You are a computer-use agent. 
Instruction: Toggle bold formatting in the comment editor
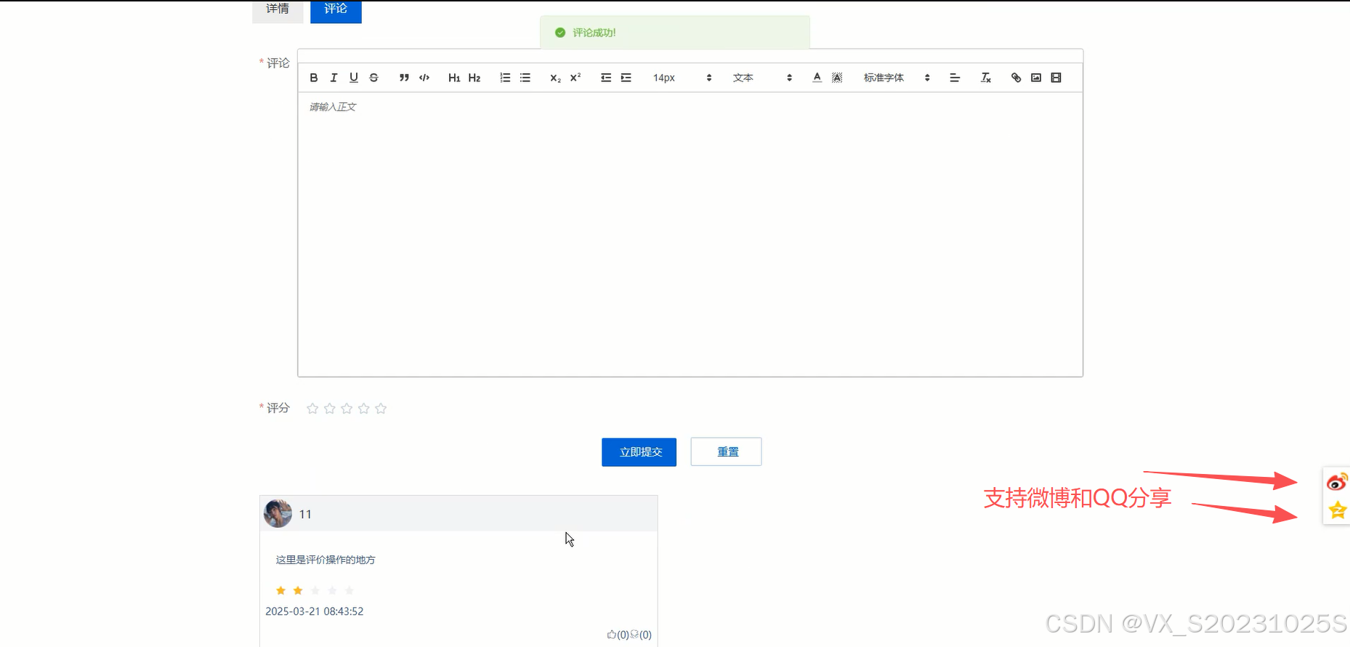pos(314,78)
